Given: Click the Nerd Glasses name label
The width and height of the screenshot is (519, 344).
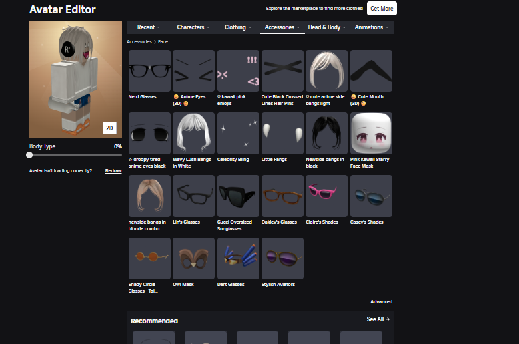Looking at the screenshot, I should pos(143,97).
